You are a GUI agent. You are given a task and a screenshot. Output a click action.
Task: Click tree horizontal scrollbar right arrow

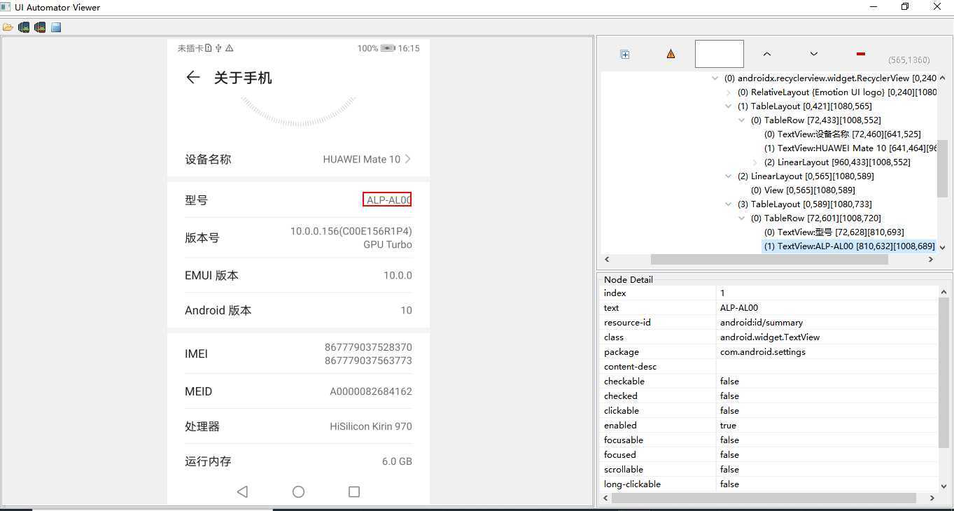point(931,259)
